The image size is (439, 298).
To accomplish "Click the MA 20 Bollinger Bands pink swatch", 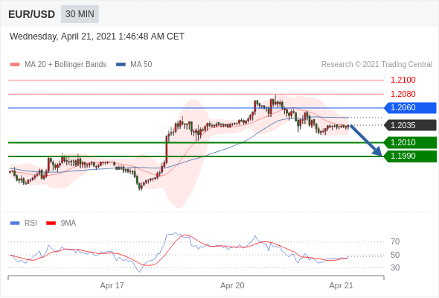I will tap(15, 65).
